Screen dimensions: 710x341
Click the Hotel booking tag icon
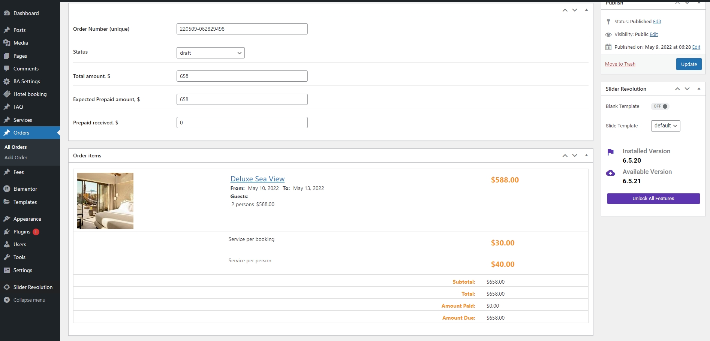coord(7,94)
